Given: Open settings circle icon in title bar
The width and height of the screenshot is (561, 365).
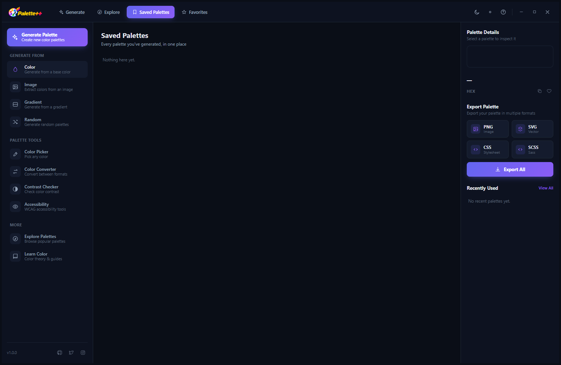Looking at the screenshot, I should coord(490,12).
